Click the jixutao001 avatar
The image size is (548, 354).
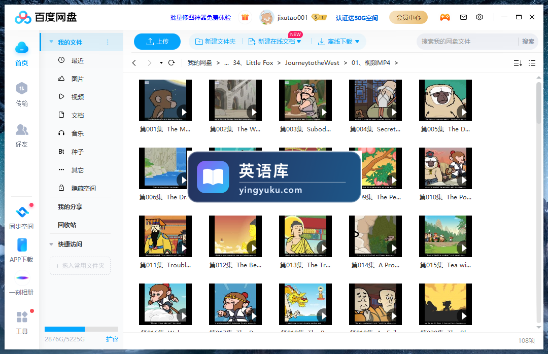pyautogui.click(x=267, y=17)
